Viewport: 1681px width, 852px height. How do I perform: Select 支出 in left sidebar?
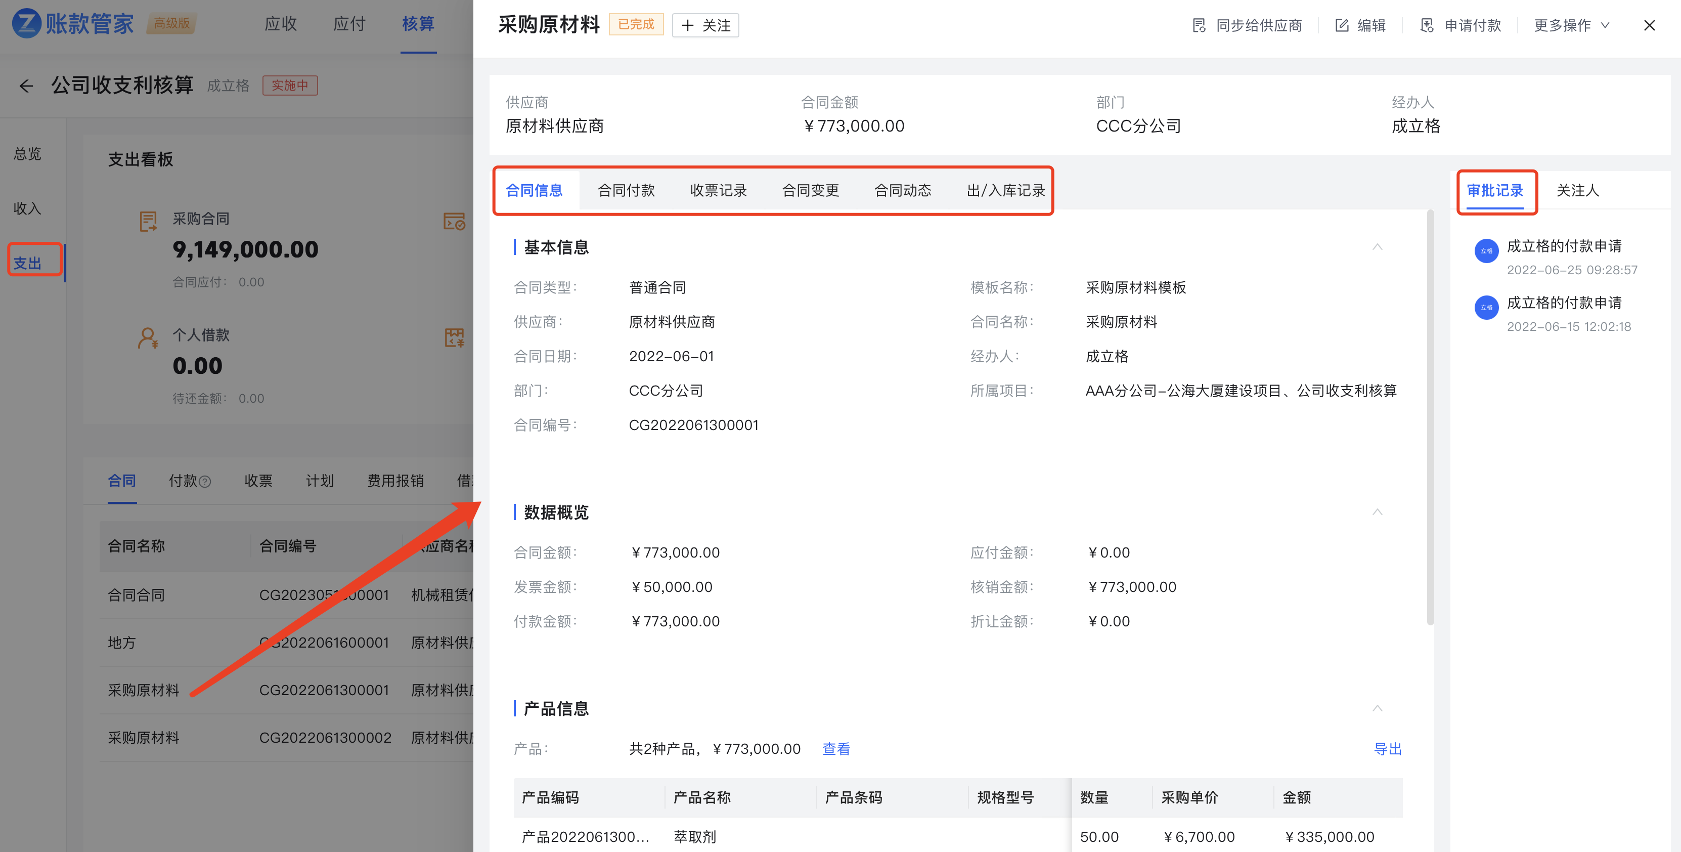click(27, 264)
